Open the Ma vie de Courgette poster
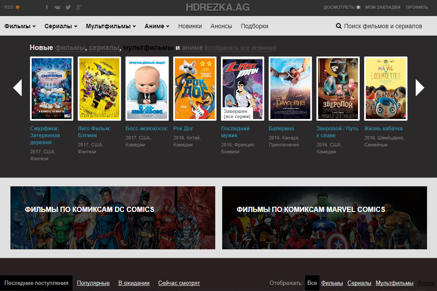Viewport: 437px width, 291px height. (x=386, y=89)
